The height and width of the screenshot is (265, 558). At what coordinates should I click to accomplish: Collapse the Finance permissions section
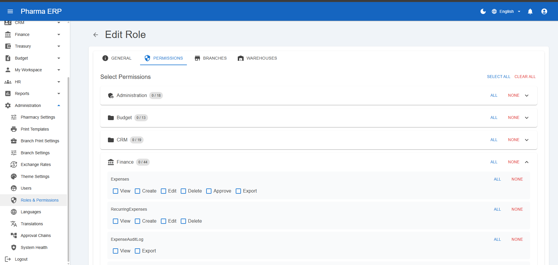click(x=527, y=162)
